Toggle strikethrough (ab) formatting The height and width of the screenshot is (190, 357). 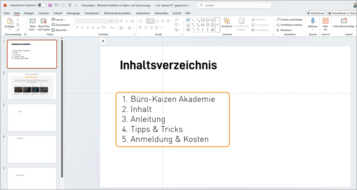point(98,27)
